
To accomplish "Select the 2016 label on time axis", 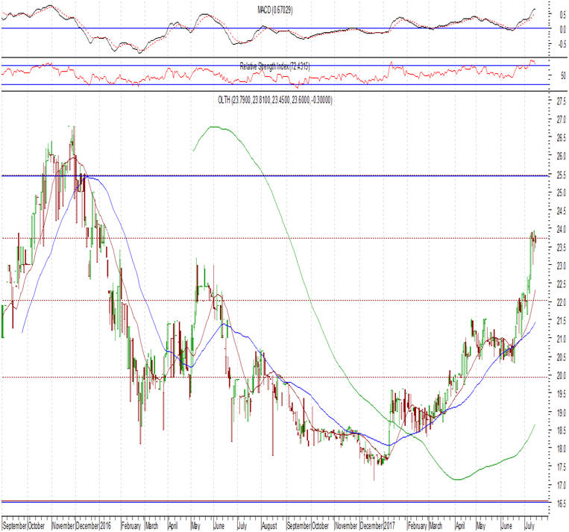I will [106, 525].
